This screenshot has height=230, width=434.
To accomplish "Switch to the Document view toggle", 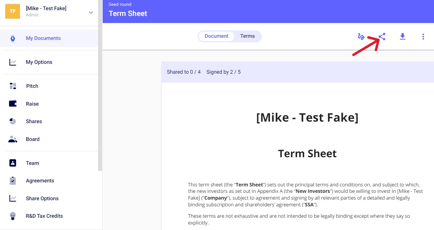I will tap(216, 36).
